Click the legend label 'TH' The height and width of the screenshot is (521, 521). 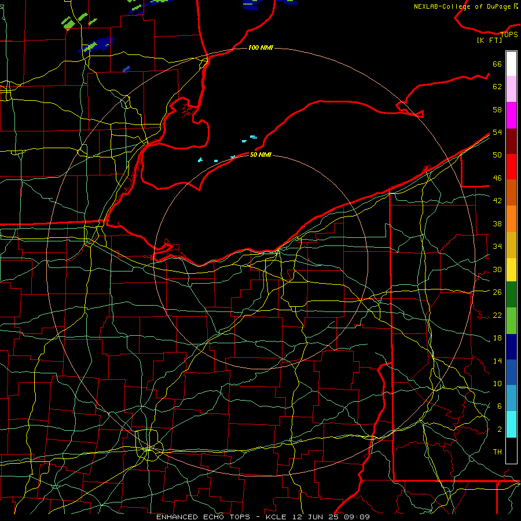(x=497, y=452)
